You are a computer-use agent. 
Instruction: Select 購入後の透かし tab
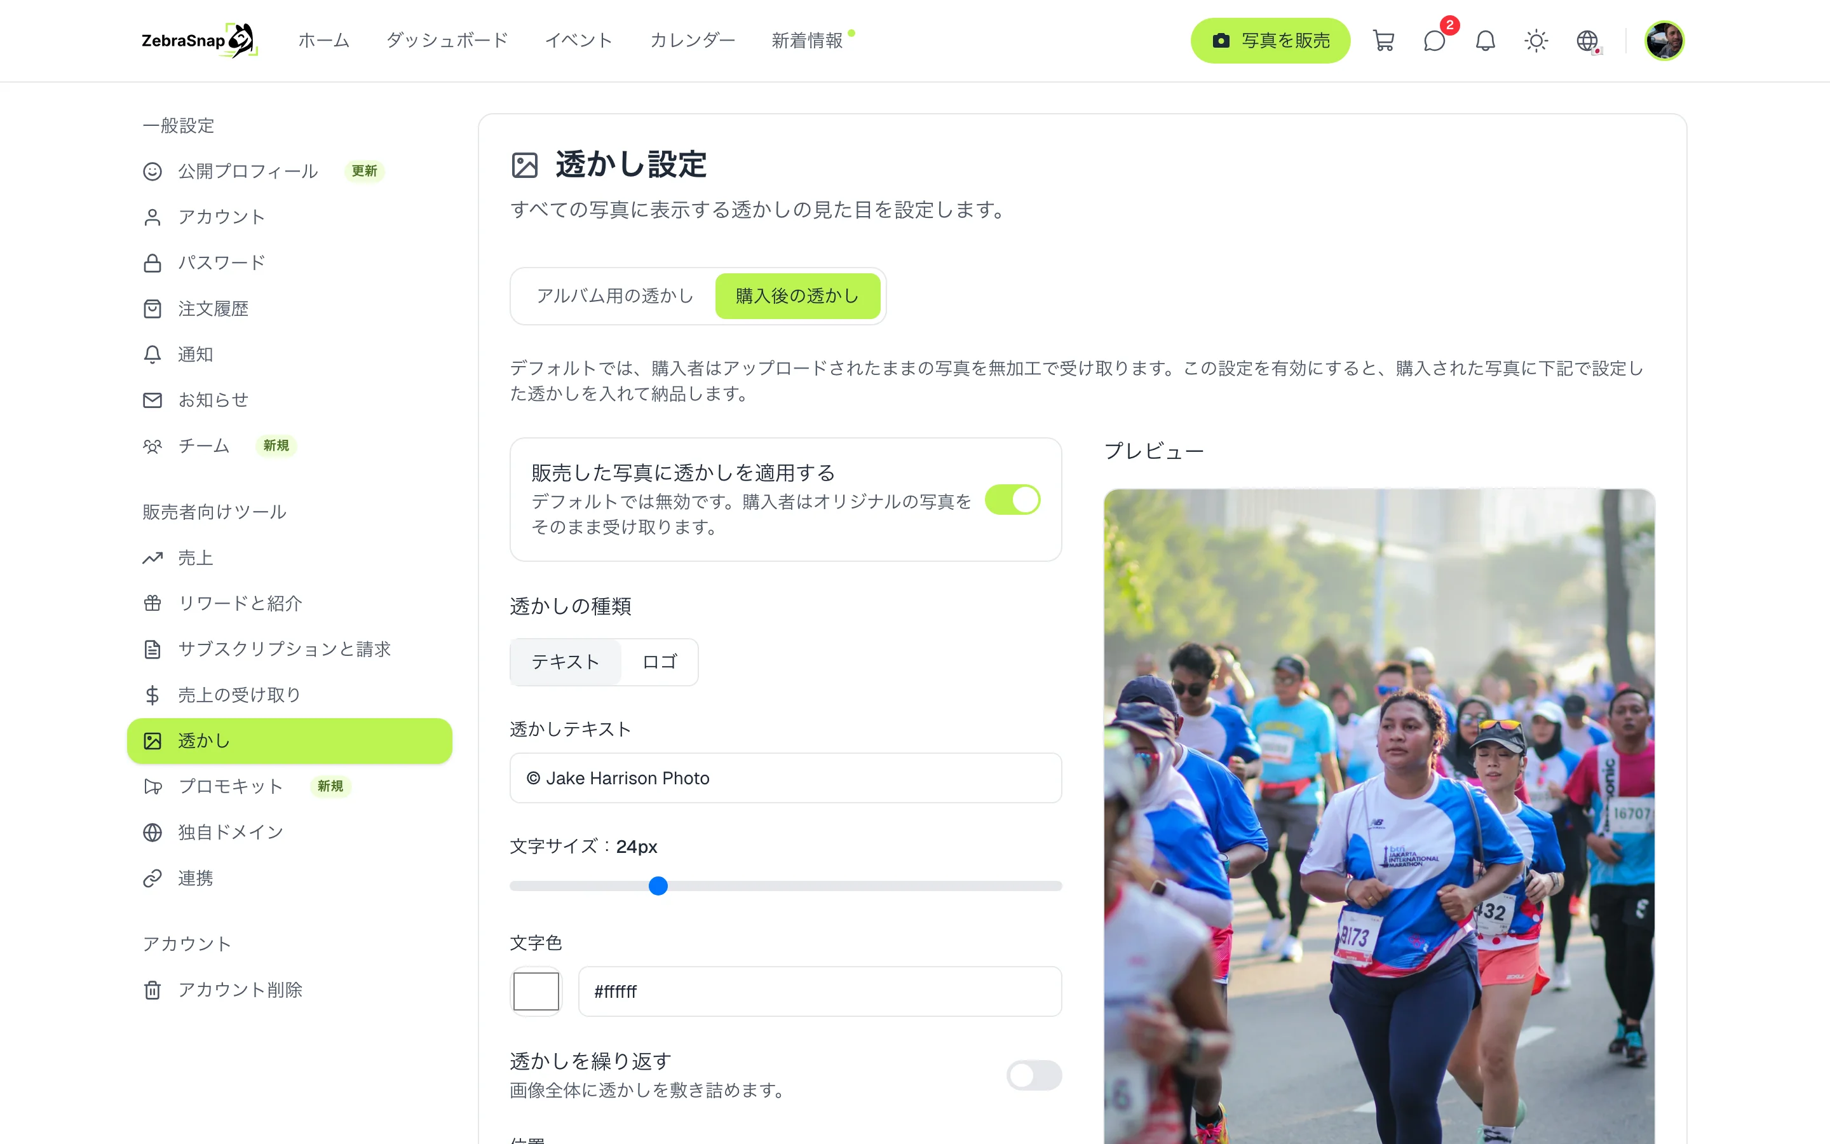coord(797,296)
